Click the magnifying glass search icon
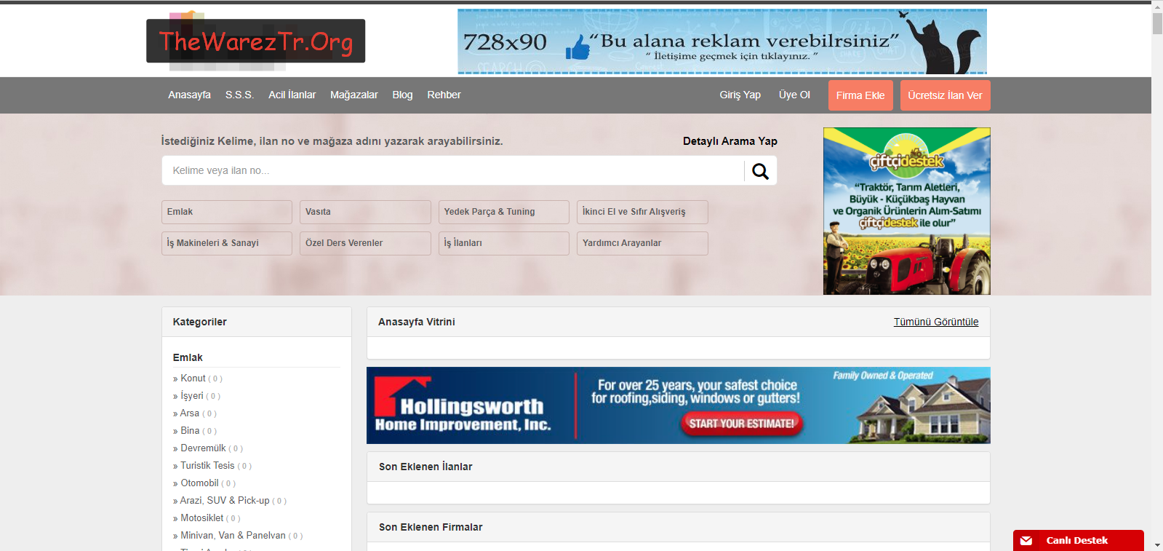 coord(760,171)
